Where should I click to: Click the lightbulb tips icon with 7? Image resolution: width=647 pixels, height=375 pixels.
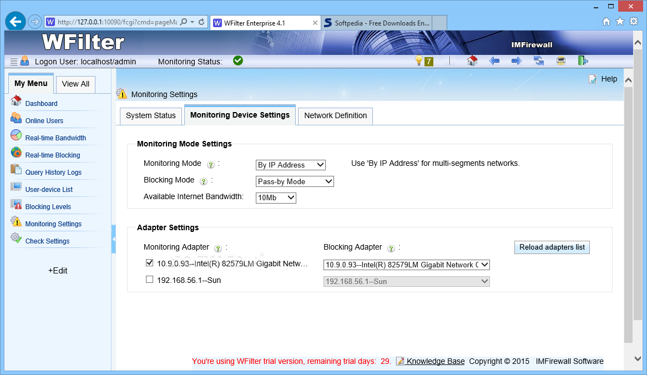424,62
